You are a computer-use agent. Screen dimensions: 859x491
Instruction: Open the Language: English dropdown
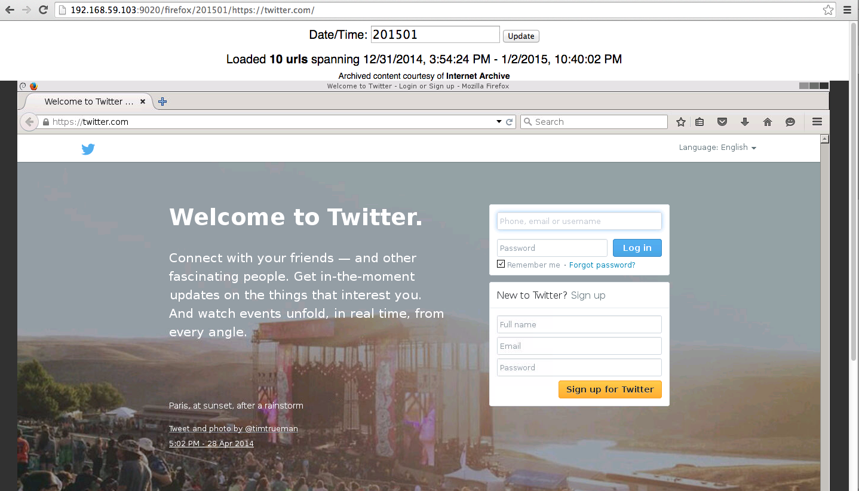pos(717,148)
